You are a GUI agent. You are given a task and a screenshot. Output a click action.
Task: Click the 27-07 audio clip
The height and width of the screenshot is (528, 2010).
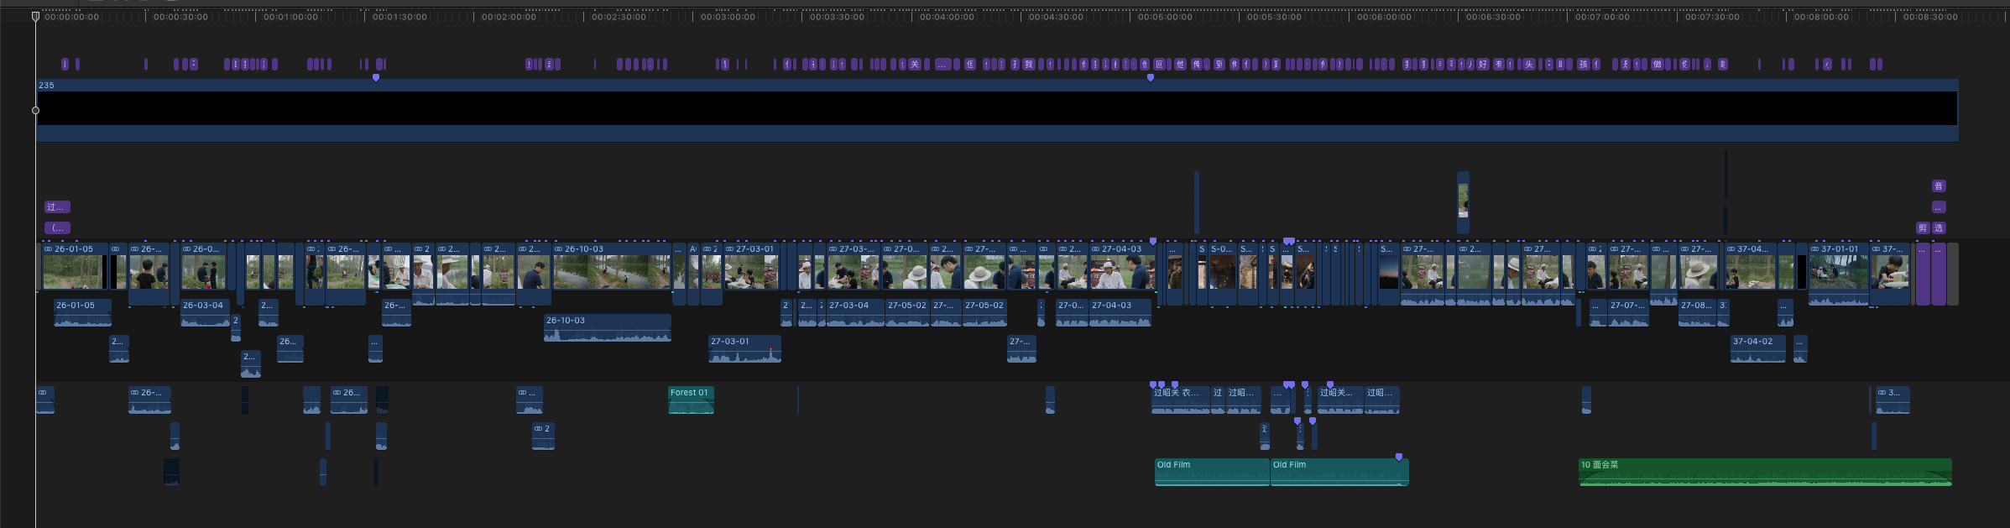(x=1627, y=313)
